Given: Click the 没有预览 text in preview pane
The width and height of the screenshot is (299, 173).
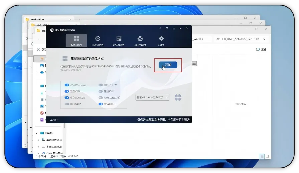Looking at the screenshot, I should click(x=241, y=104).
